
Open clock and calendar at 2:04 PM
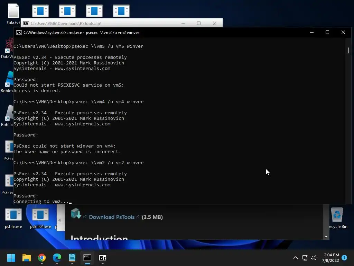[x=330, y=258]
